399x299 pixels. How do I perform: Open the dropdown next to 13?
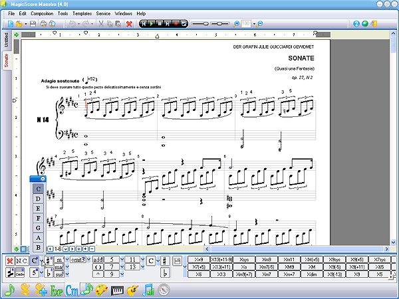click(x=142, y=267)
